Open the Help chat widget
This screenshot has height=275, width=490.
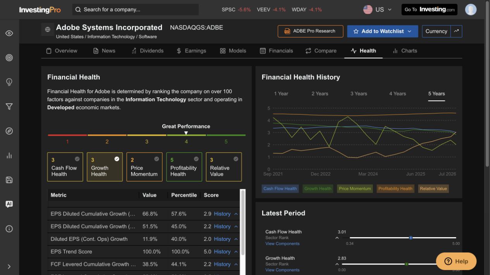[456, 261]
